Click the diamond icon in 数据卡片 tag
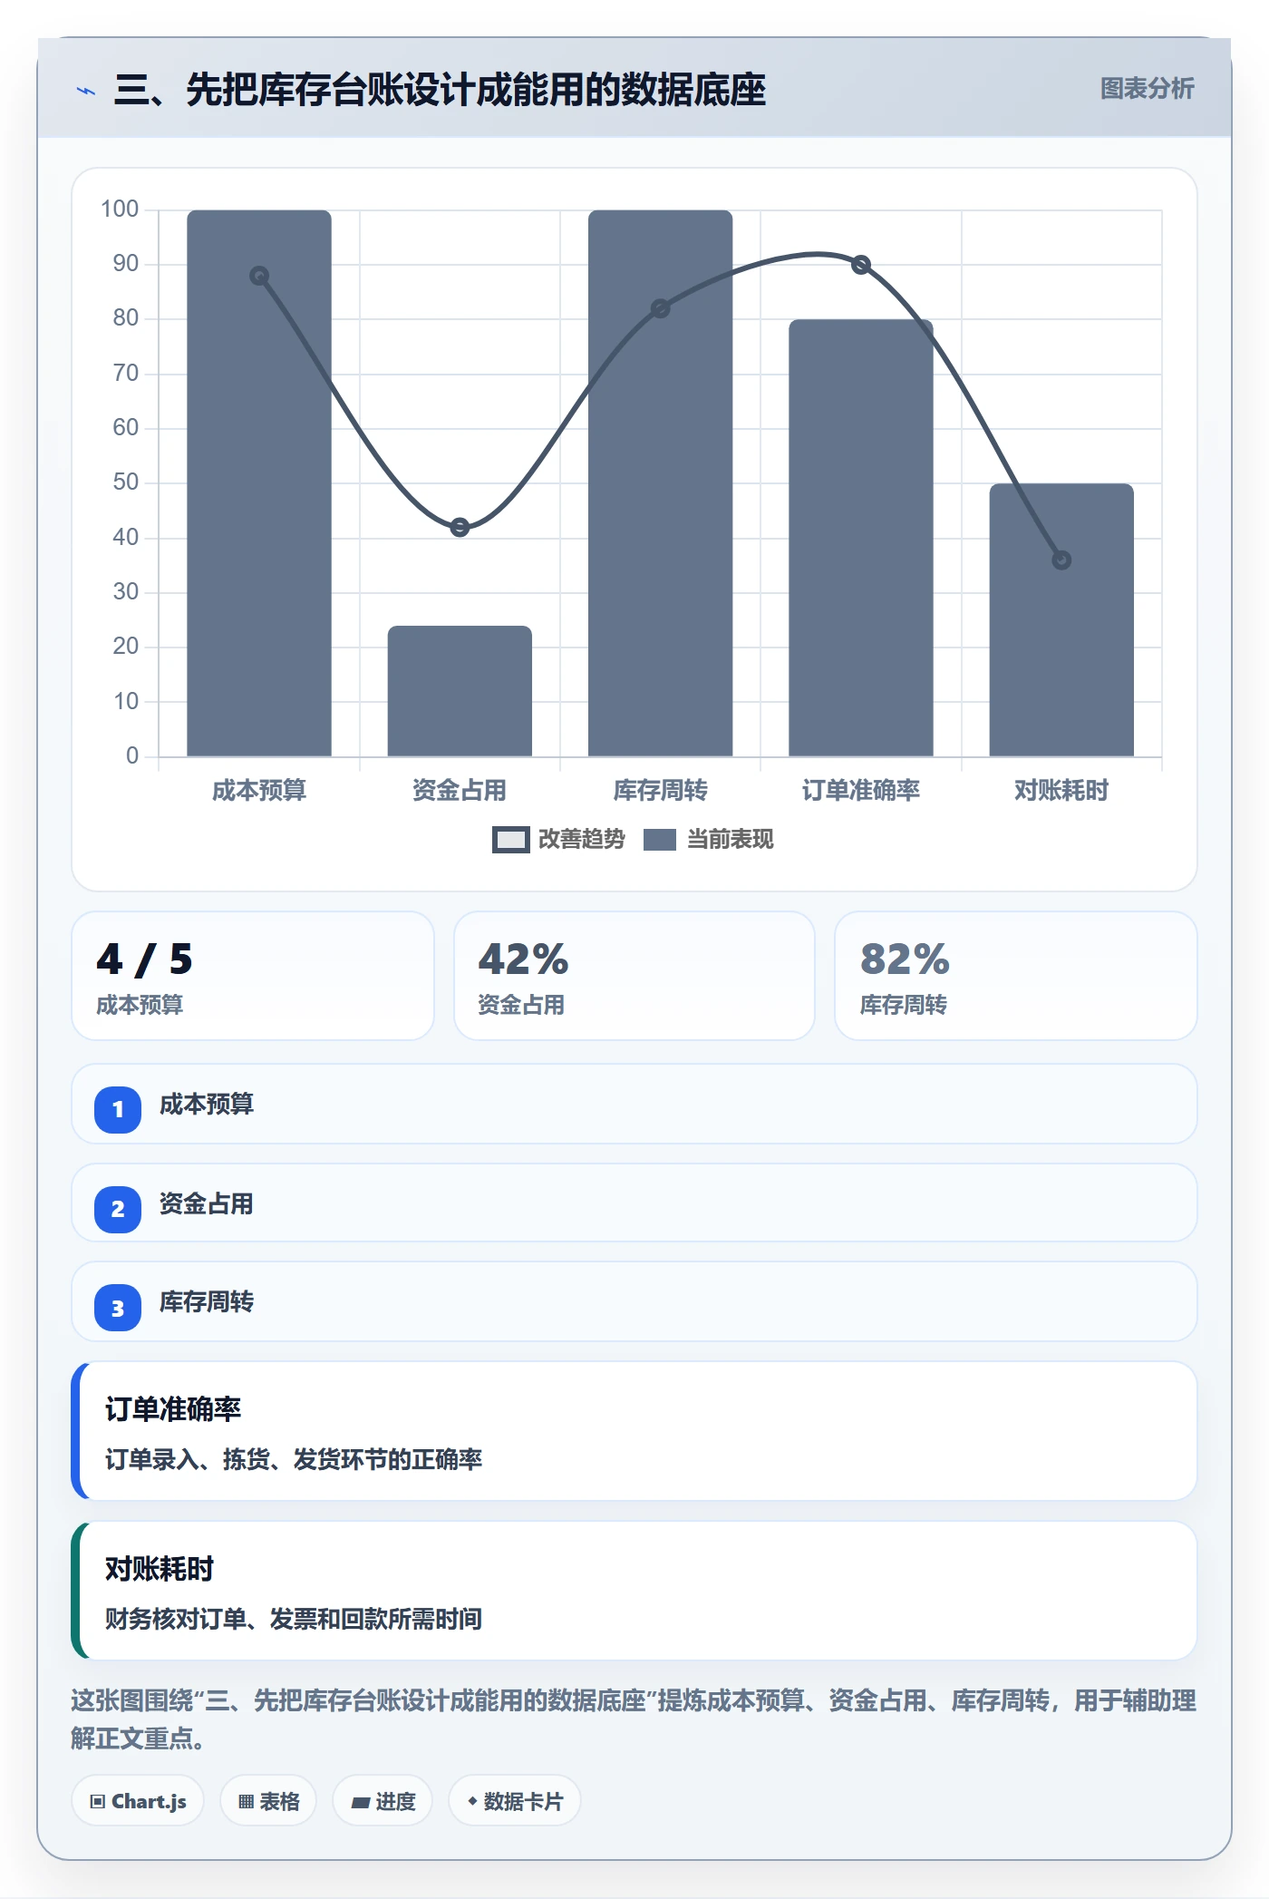Screen dimensions: 1269x1899 click(x=472, y=1801)
